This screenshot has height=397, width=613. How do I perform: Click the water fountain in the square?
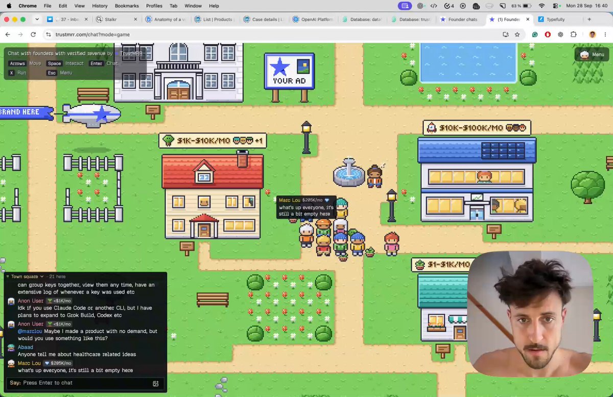point(349,172)
